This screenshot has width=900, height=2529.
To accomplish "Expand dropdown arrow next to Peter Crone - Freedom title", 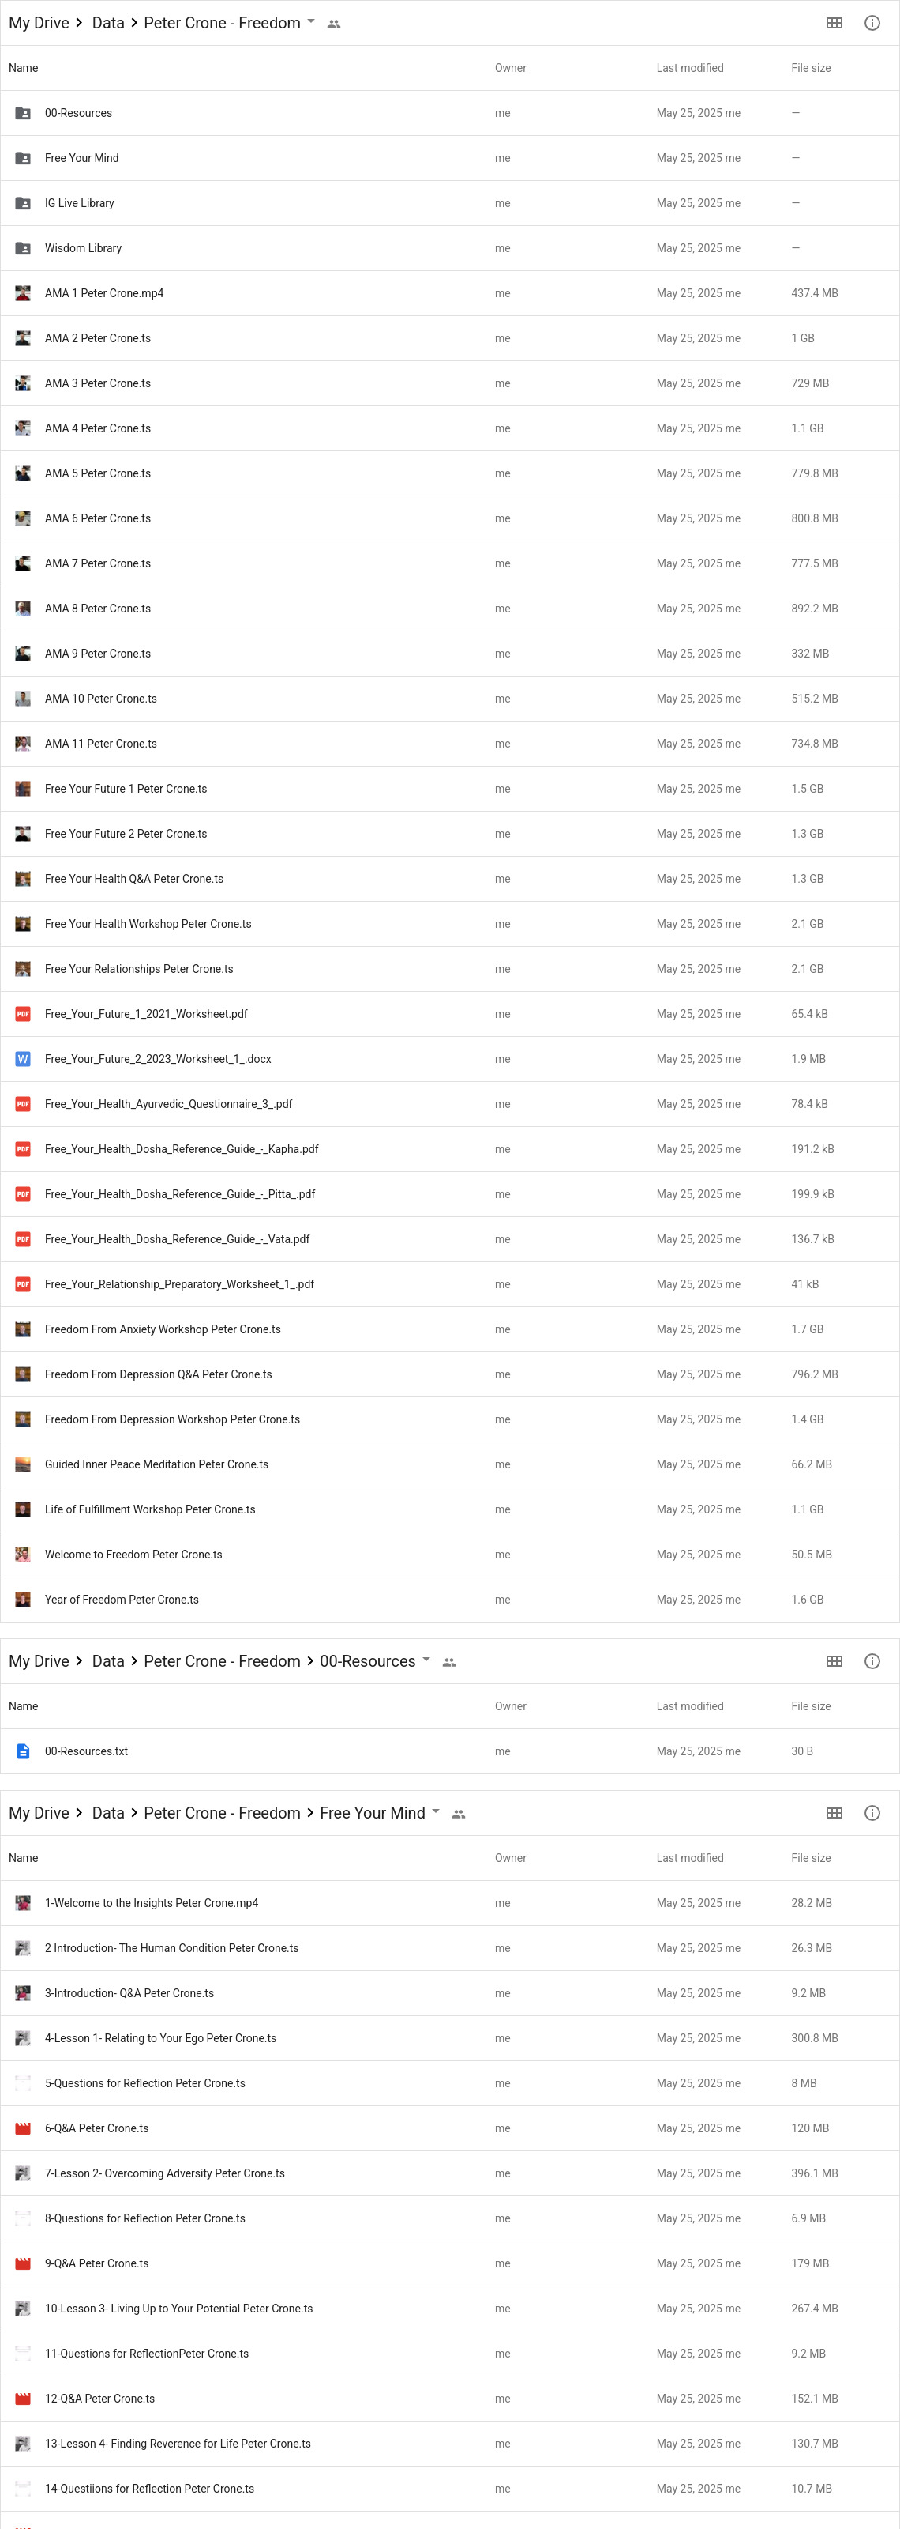I will coord(312,21).
